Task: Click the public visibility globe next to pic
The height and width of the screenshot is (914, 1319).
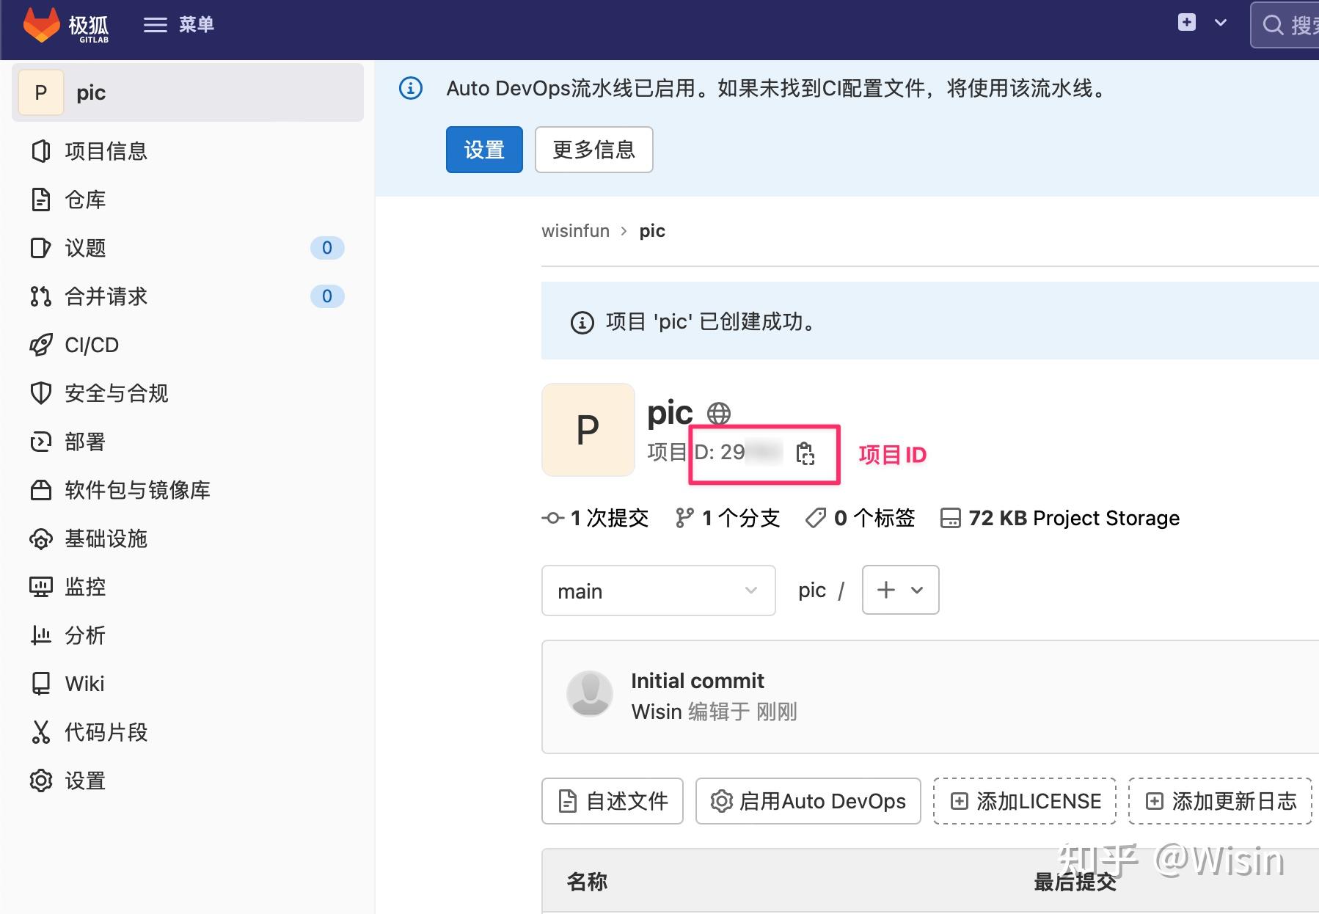Action: pos(719,413)
